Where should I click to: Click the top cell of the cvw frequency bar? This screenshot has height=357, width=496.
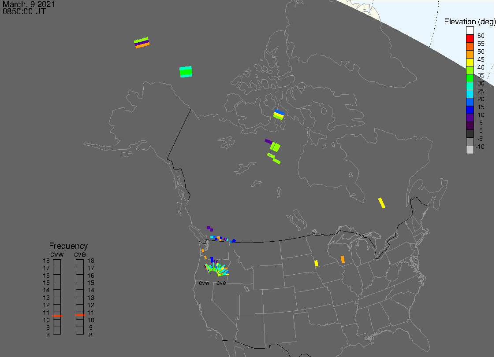(57, 263)
